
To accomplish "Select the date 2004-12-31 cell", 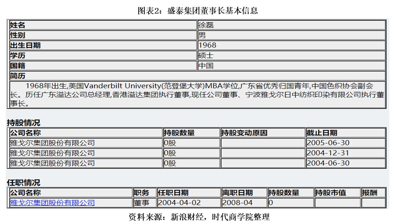I will [346, 153].
